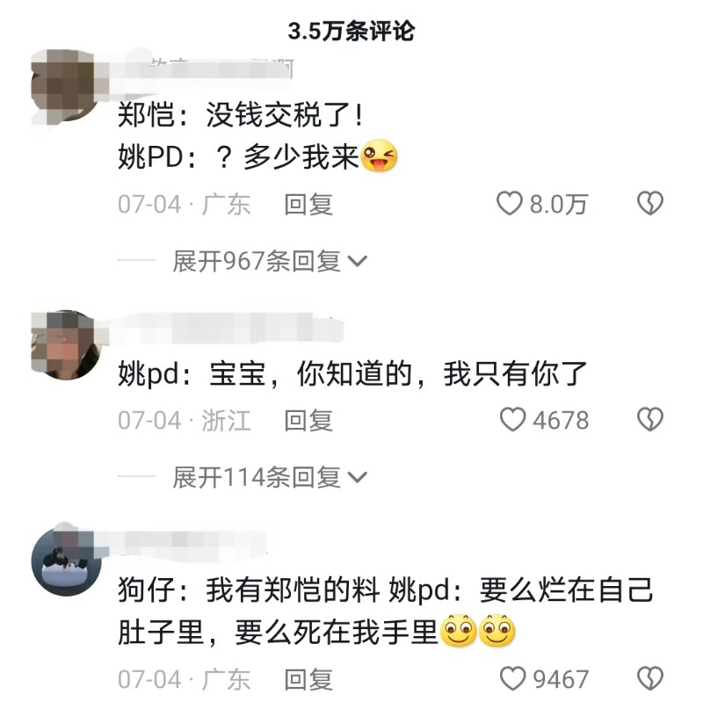Viewport: 703px width, 709px height.
Task: Reply to the 狗仔 comment
Action: pos(308,680)
